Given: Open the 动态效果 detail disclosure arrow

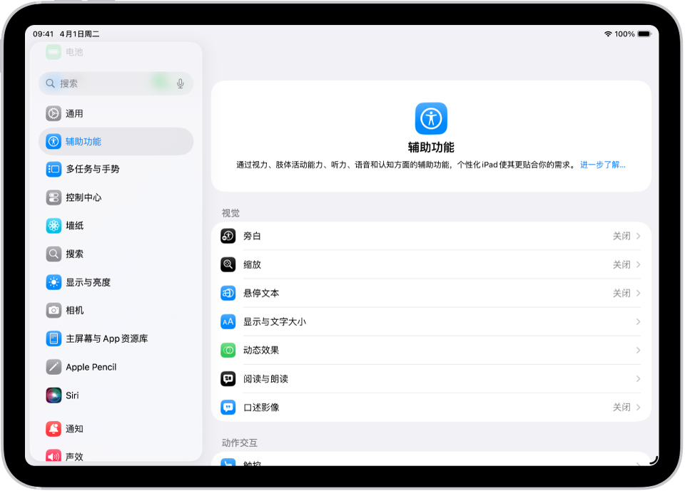Looking at the screenshot, I should pos(639,350).
